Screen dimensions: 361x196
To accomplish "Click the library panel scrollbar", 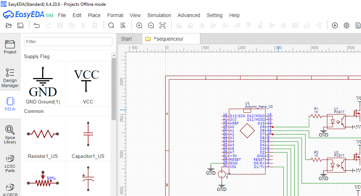I will 114,89.
